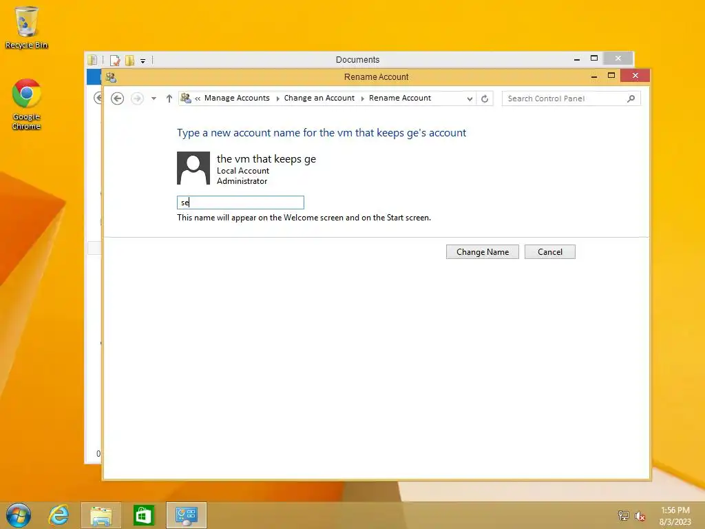Navigate to Manage Accounts breadcrumb
The width and height of the screenshot is (705, 529).
(x=237, y=98)
